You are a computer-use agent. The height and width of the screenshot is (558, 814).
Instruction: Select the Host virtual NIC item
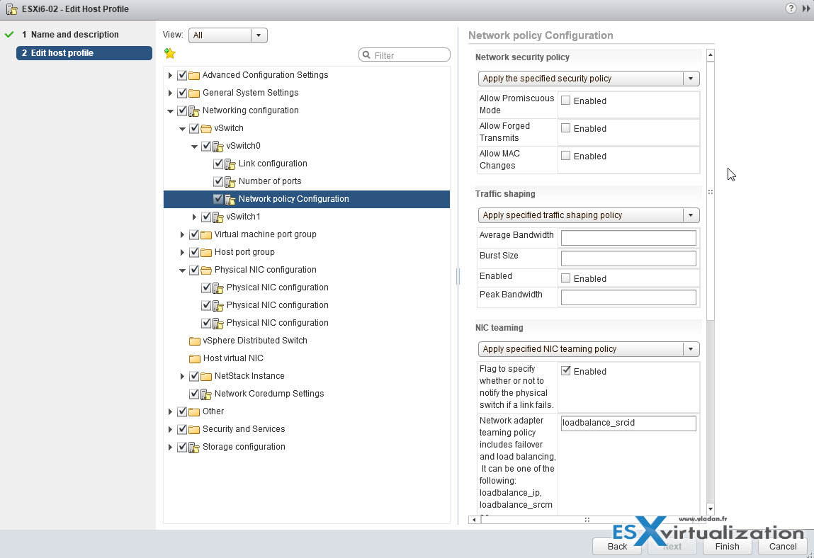233,358
